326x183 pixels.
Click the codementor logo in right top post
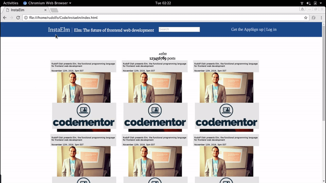[x=227, y=116]
